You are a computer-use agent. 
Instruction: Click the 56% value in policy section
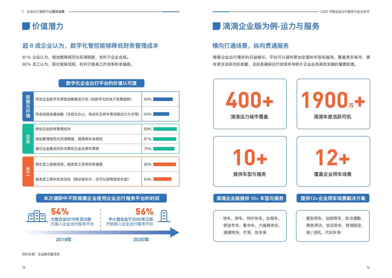click(147, 114)
